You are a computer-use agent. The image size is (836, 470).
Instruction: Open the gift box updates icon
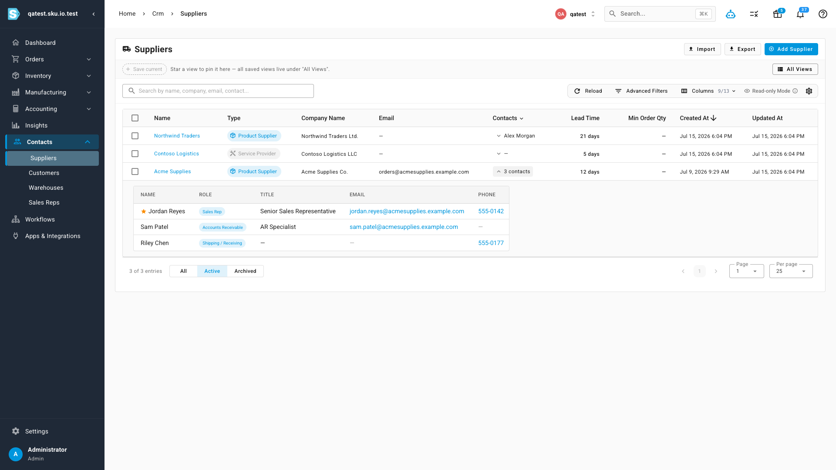click(777, 14)
